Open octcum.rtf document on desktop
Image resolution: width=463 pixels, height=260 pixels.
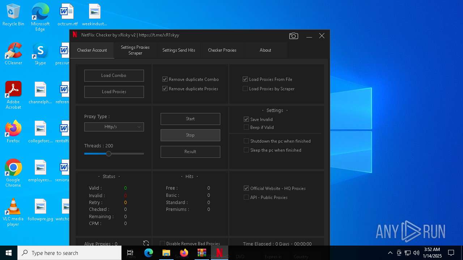coord(67,15)
